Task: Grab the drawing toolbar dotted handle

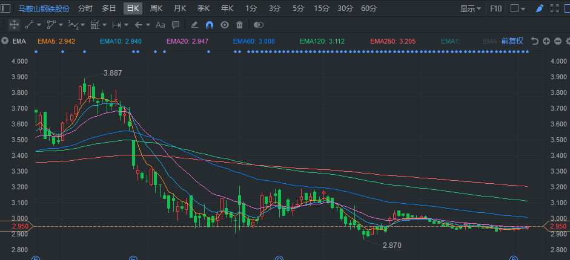Action: pos(3,25)
